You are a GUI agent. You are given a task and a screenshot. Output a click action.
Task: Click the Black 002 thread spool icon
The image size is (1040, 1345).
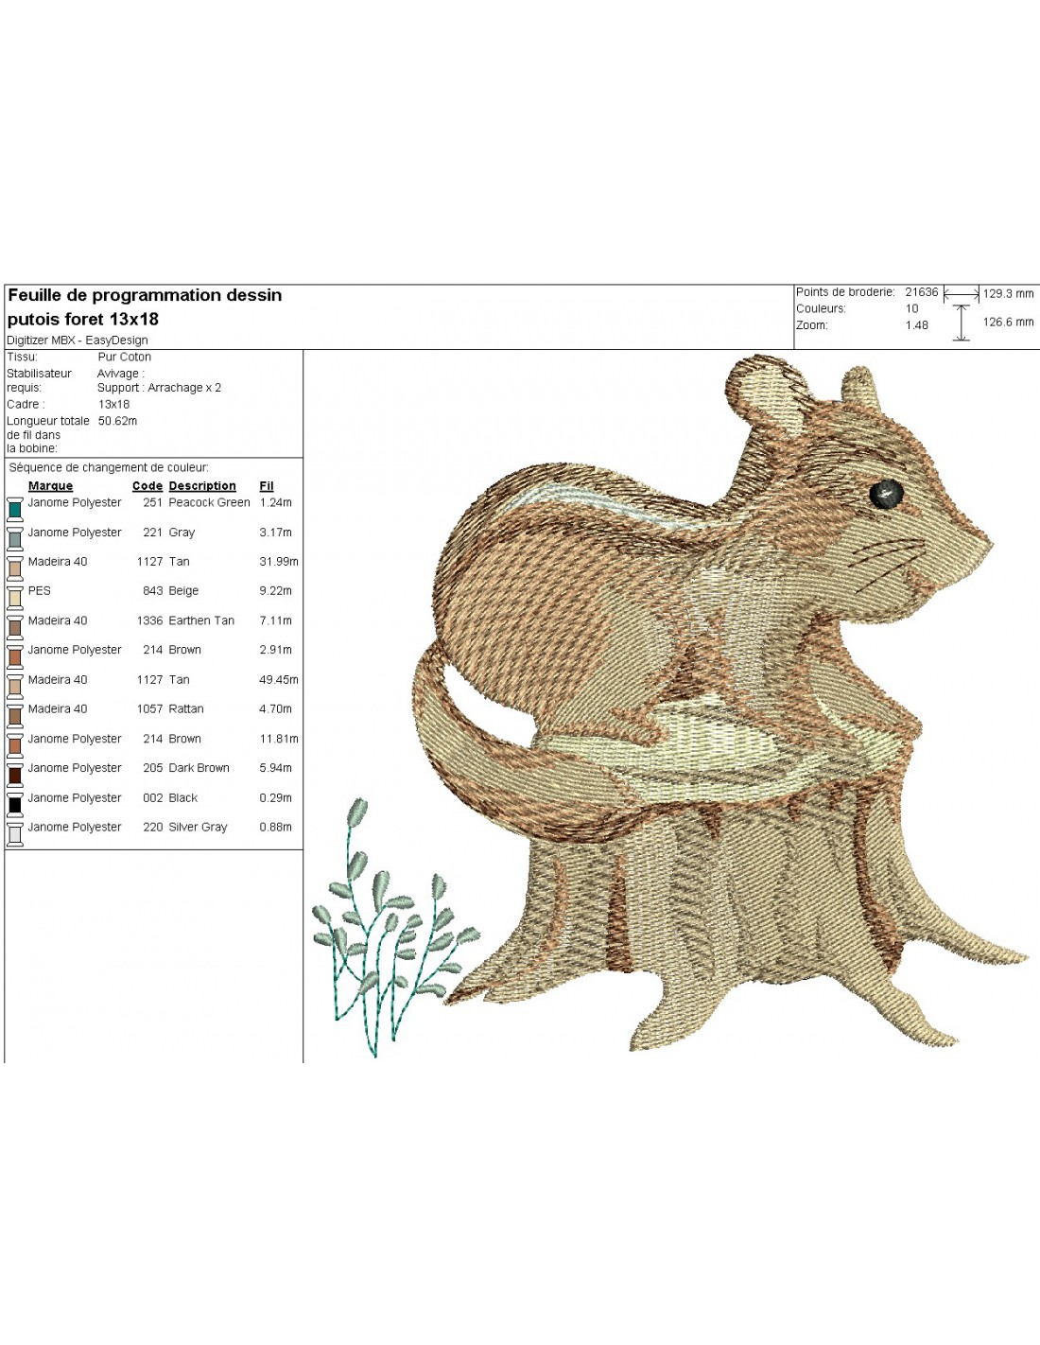click(15, 803)
